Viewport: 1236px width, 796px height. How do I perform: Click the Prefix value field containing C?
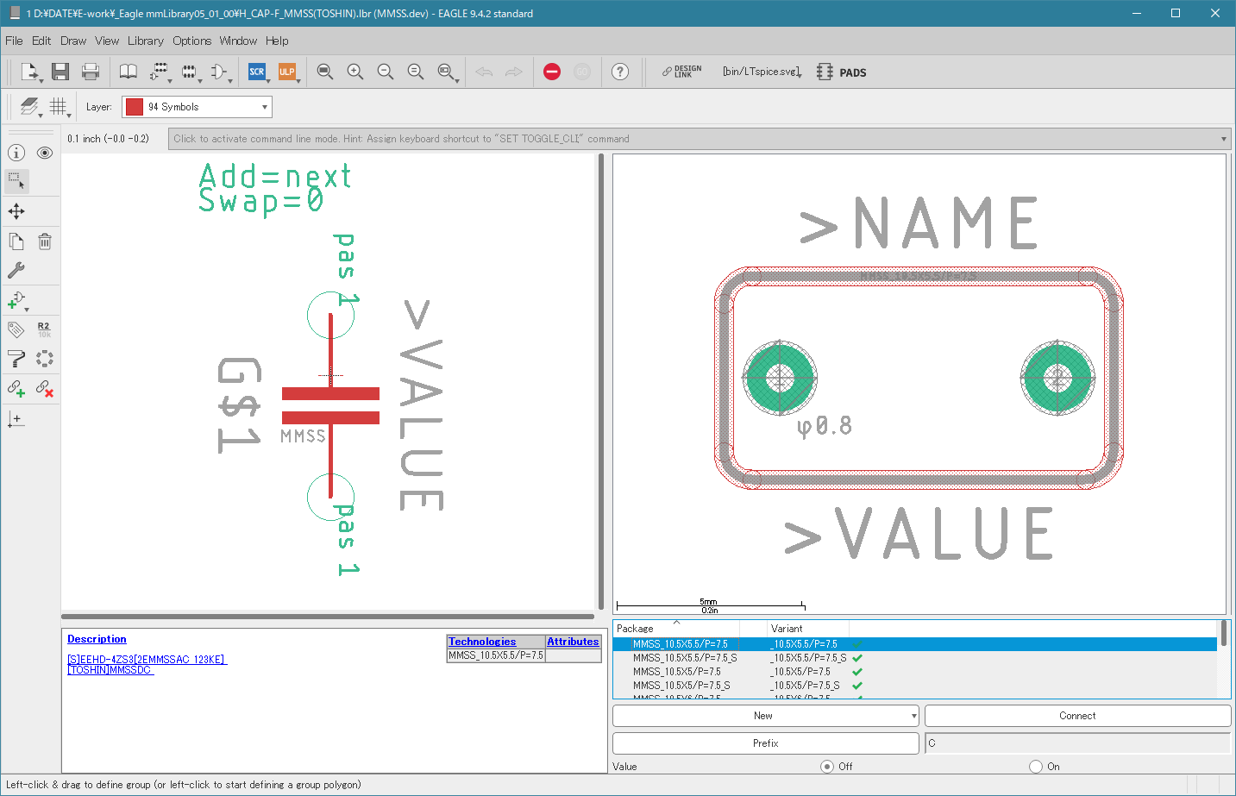click(x=1077, y=743)
